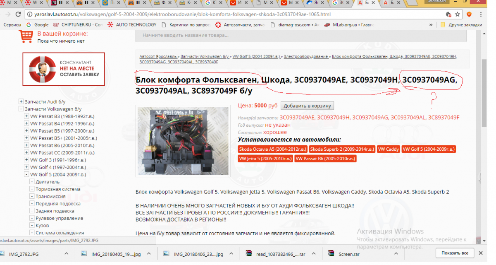The width and height of the screenshot is (496, 265).
Task: Expand the Запчасти Audi б/у tree node
Action: (x=21, y=102)
